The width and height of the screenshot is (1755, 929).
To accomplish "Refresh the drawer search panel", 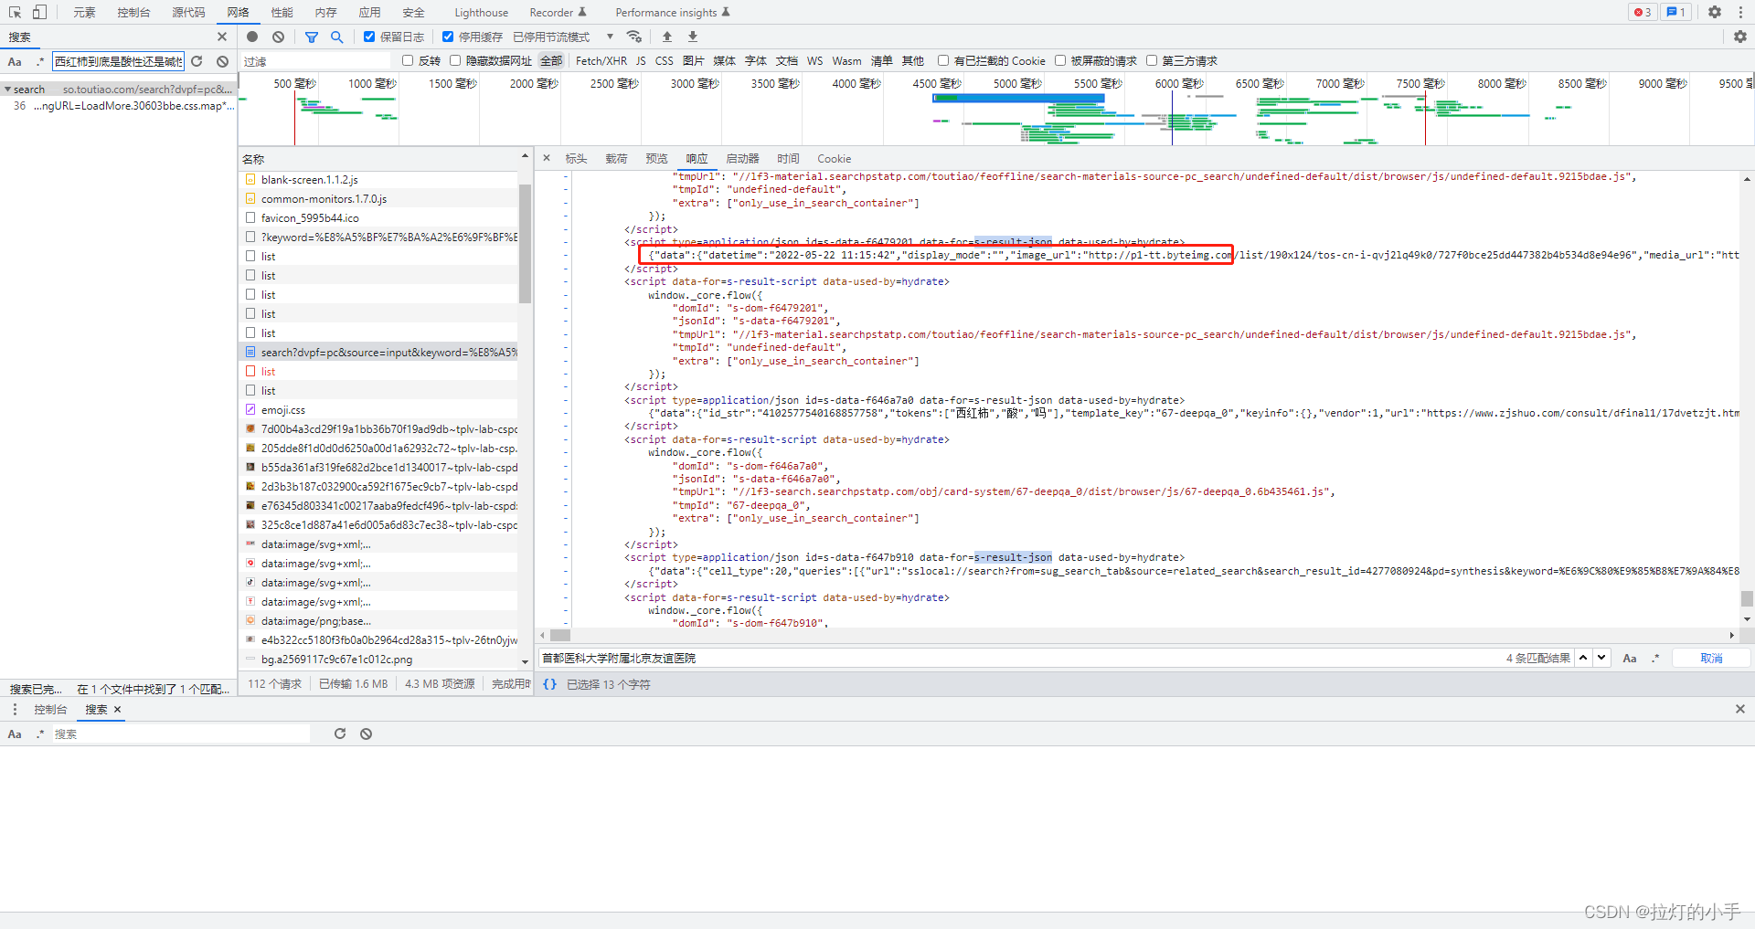I will point(340,734).
